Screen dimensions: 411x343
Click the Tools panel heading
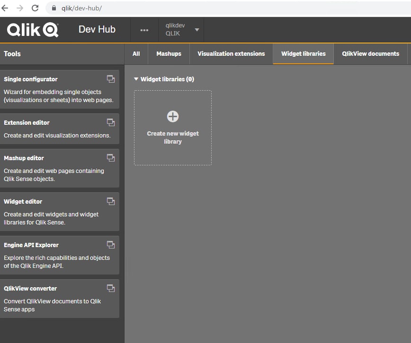[12, 54]
